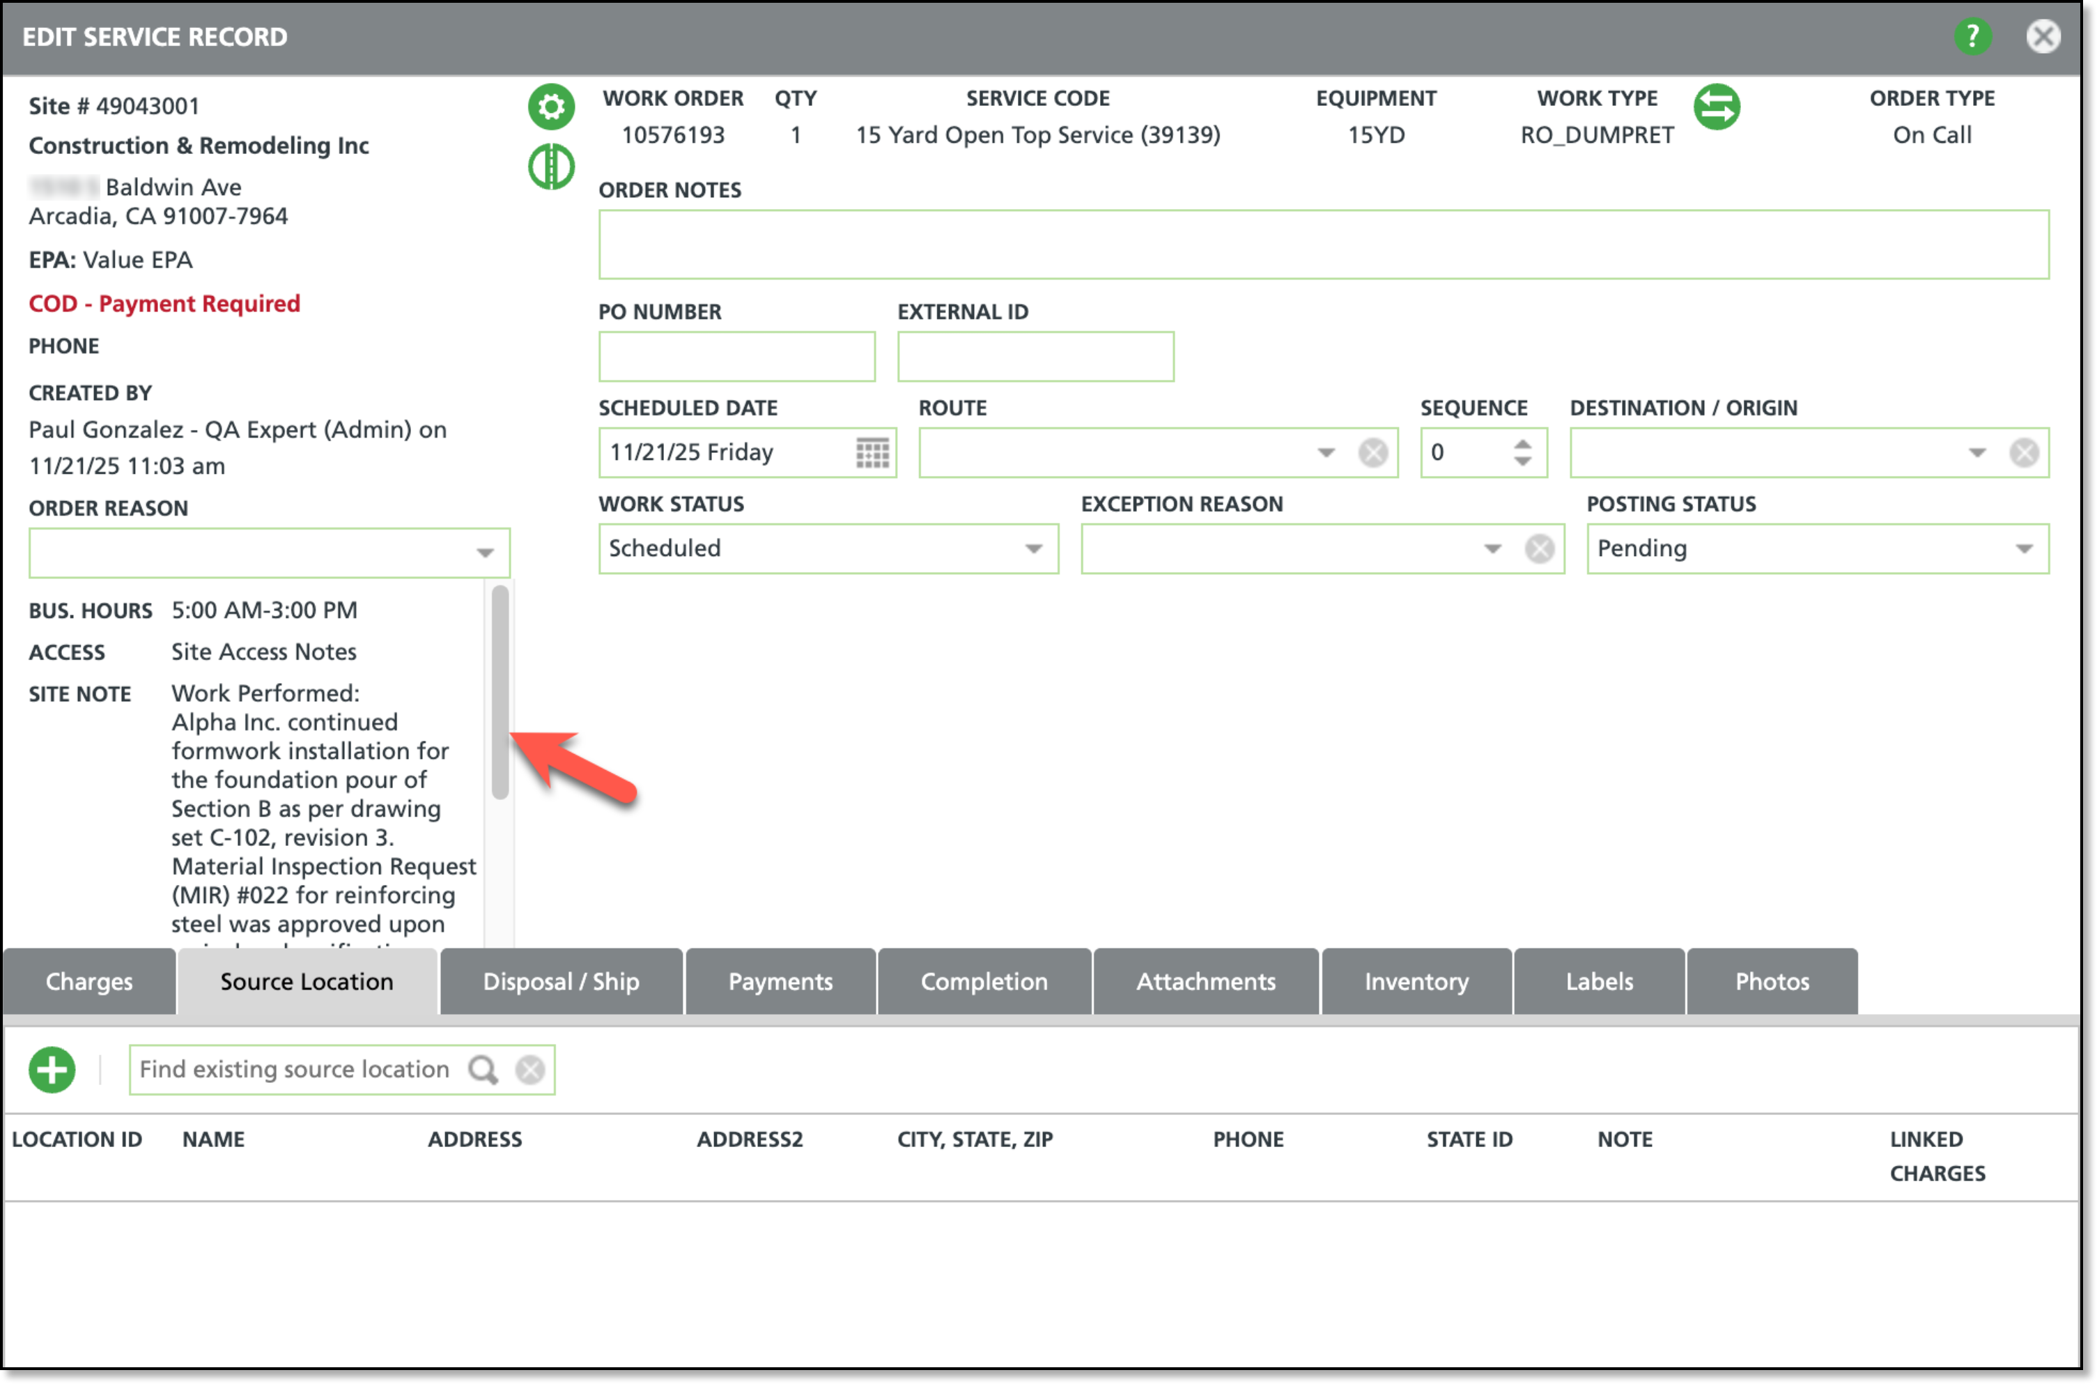Clear the Exception Reason selection
Screen dimensions: 2097x1384
(x=1540, y=549)
